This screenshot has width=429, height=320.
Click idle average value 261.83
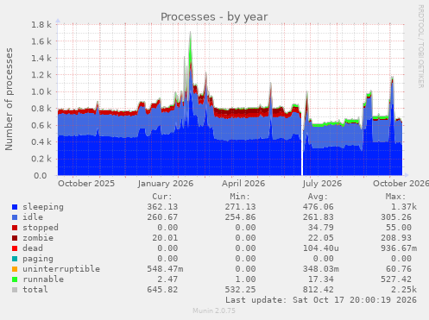318,217
